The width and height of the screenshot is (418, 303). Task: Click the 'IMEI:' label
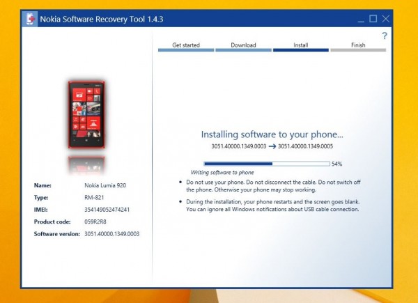point(41,210)
